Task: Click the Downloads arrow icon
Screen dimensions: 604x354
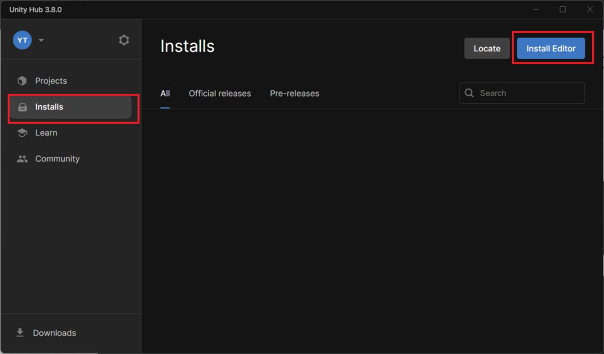Action: (20, 333)
